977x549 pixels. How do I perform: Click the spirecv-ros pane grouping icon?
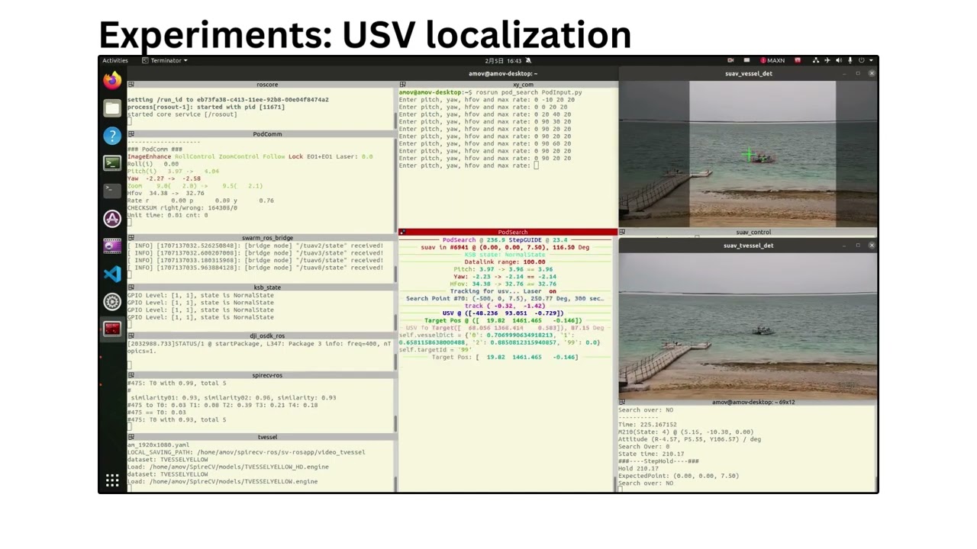[131, 375]
